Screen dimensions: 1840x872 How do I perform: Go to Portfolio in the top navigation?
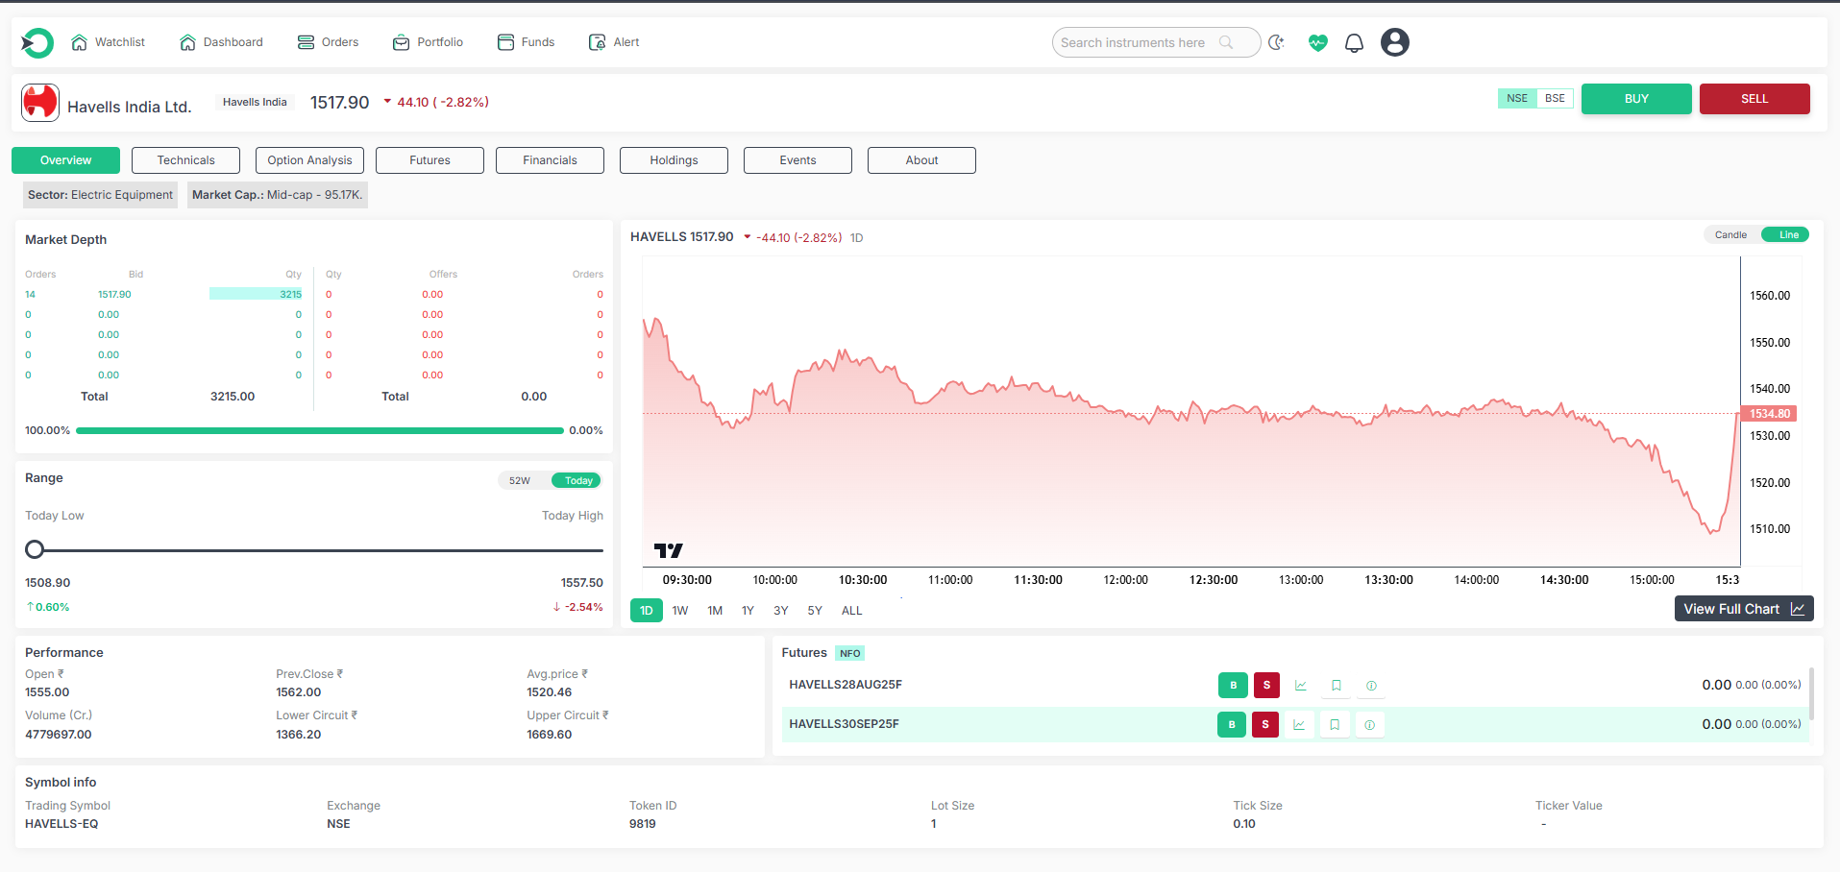pyautogui.click(x=428, y=42)
